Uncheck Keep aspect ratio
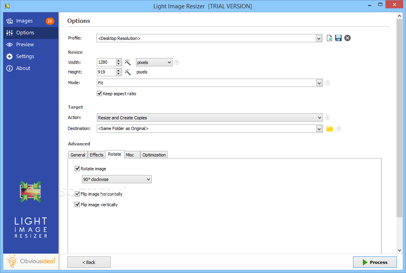This screenshot has height=273, width=406. tap(100, 94)
